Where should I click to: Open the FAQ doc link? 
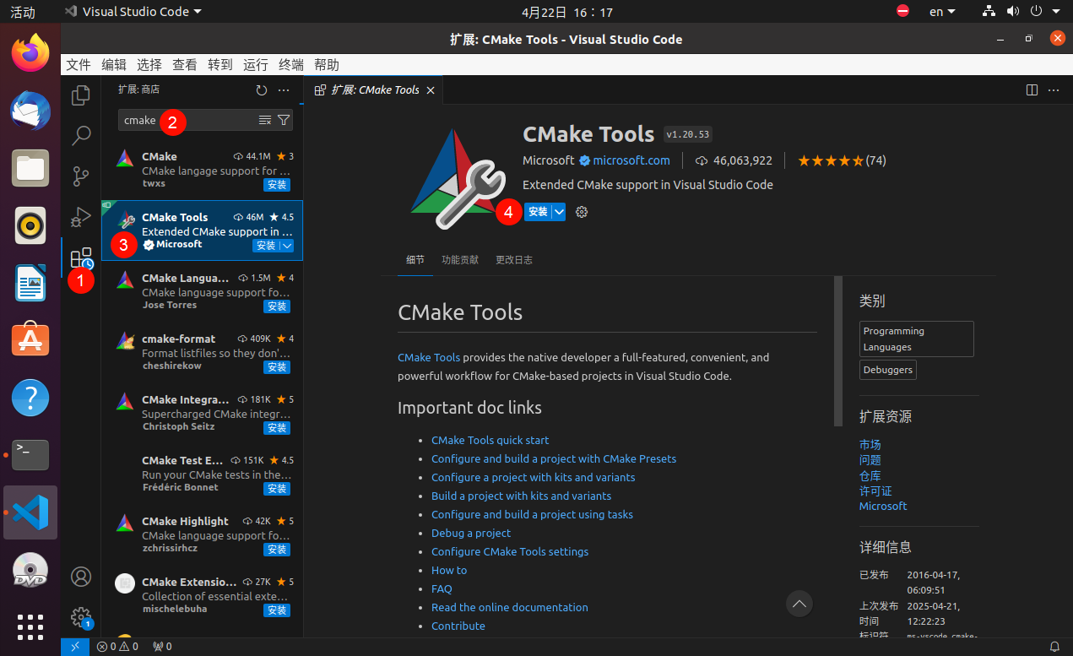point(442,588)
